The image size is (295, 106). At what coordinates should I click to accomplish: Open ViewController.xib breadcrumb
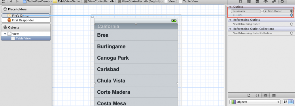point(99,1)
